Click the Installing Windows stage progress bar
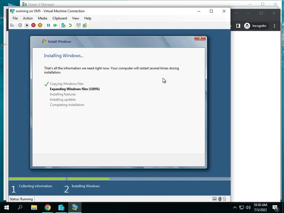Image resolution: width=284 pixels, height=213 pixels. [149, 179]
